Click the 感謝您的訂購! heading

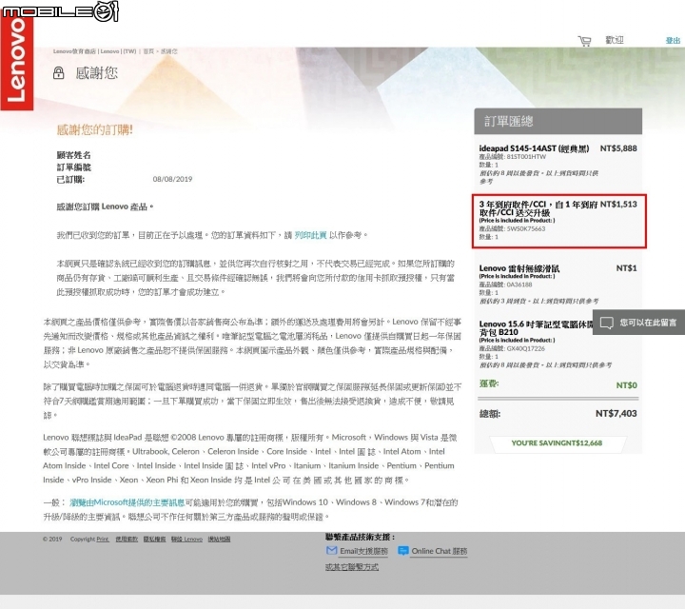click(x=95, y=129)
